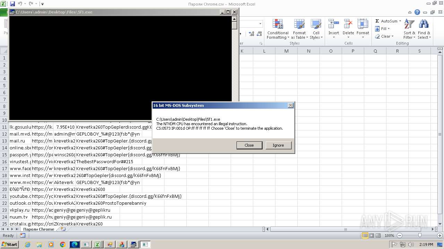This screenshot has width=444, height=249.
Task: Jump to first sheet with navigation arrow
Action: (x=3, y=229)
